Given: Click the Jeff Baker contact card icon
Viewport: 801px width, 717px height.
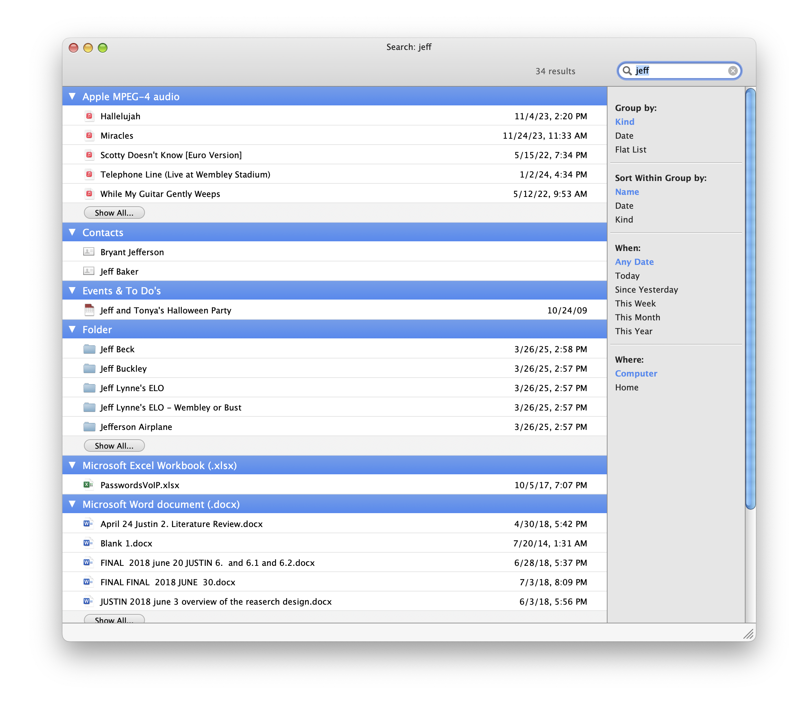Looking at the screenshot, I should pyautogui.click(x=89, y=271).
